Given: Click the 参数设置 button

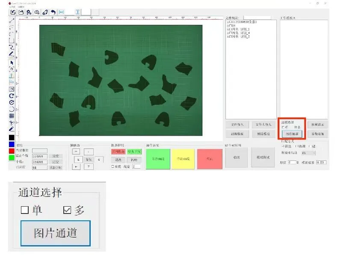Looking at the screenshot, I should point(317,134).
